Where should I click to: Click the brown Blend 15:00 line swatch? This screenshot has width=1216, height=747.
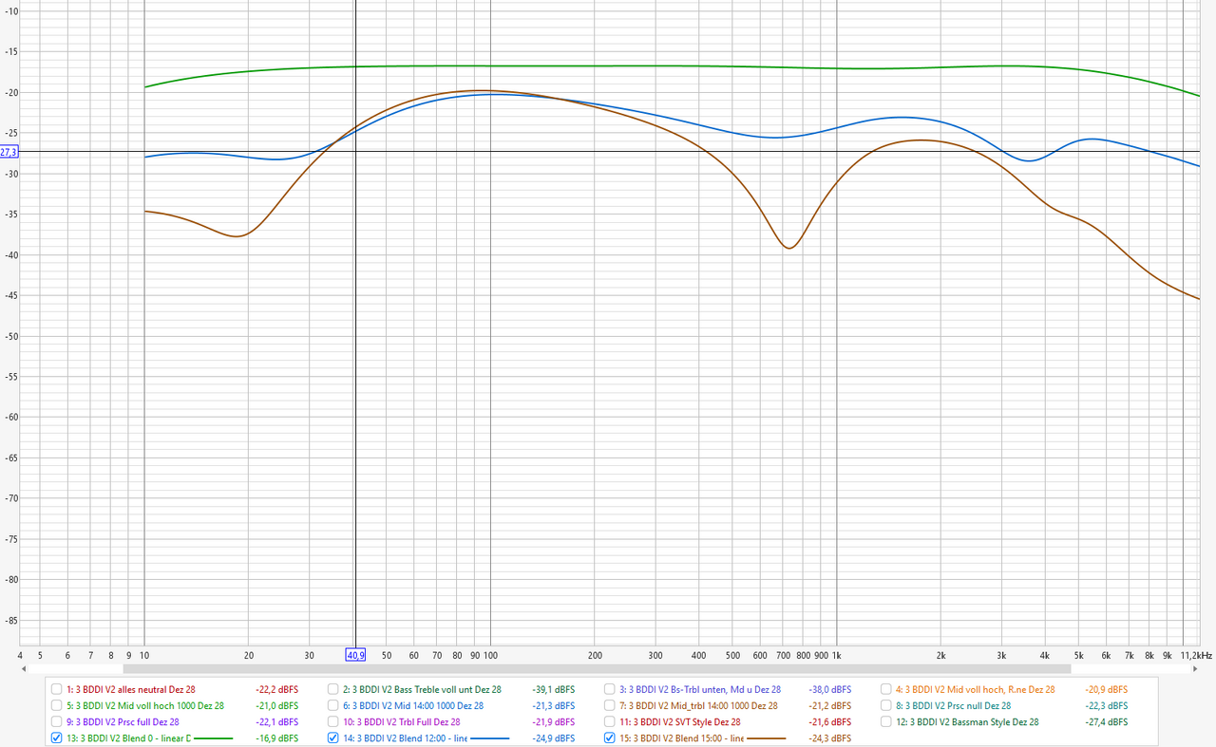click(766, 738)
